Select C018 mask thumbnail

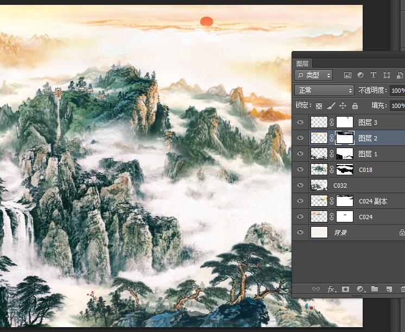345,169
